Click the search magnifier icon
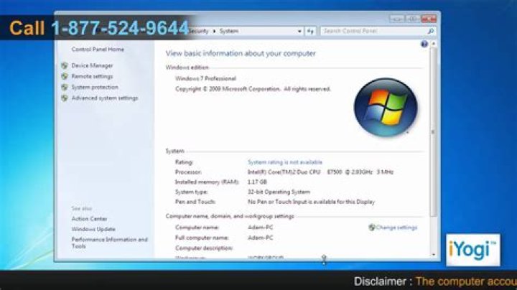Screen dimensions: 517x290 click(431, 31)
